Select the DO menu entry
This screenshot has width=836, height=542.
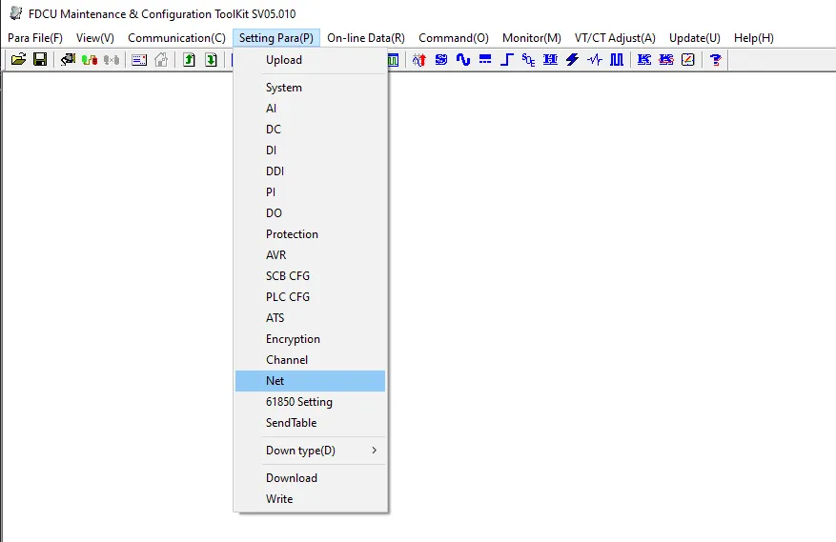pos(311,213)
